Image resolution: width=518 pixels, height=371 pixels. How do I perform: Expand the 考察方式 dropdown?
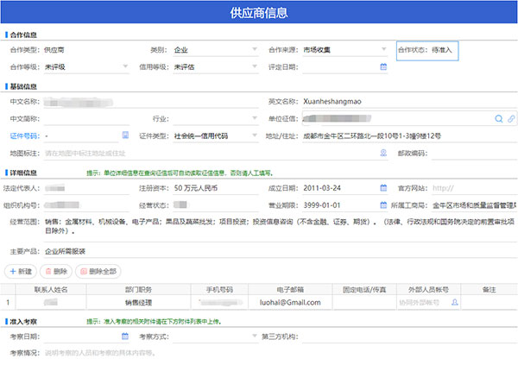tap(255, 336)
